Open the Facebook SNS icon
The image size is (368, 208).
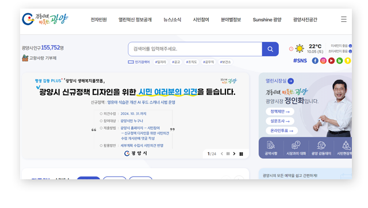[x=315, y=61]
